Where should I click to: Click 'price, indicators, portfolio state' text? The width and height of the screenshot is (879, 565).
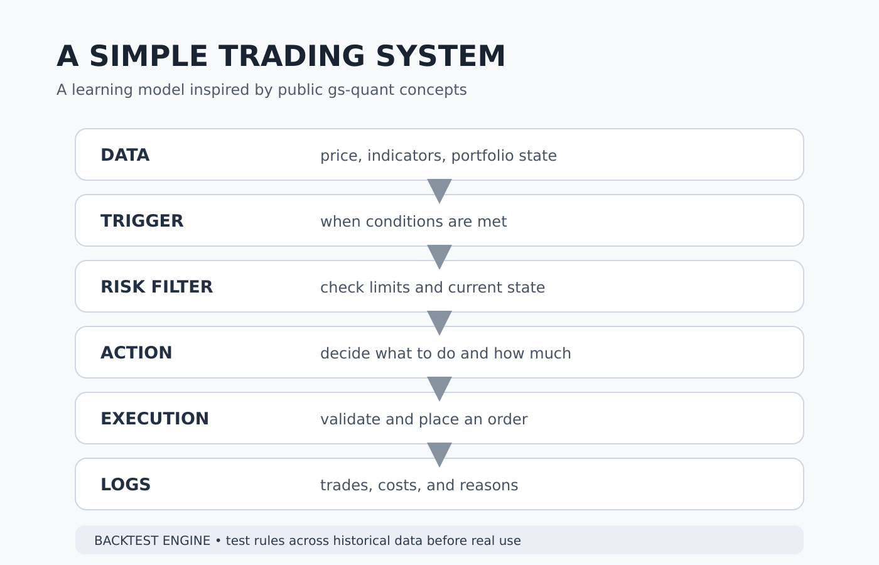pyautogui.click(x=438, y=156)
